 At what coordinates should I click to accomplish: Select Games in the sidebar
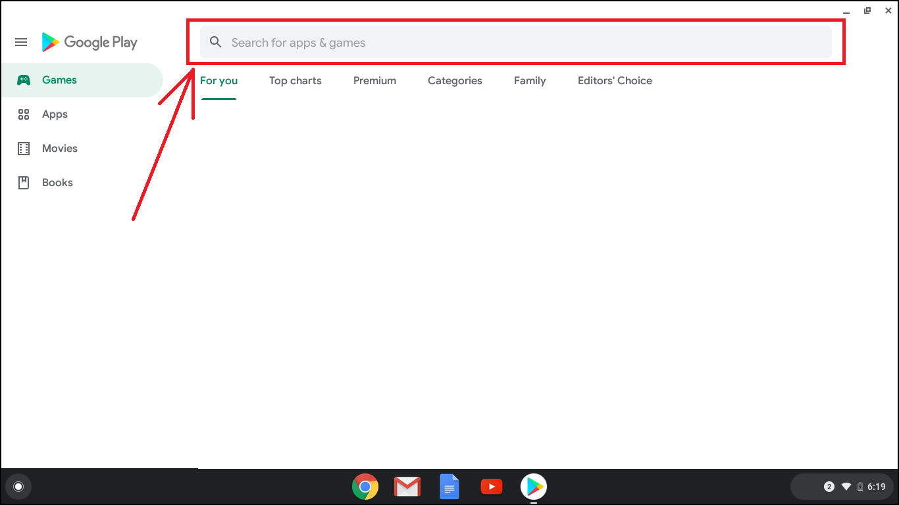tap(59, 80)
